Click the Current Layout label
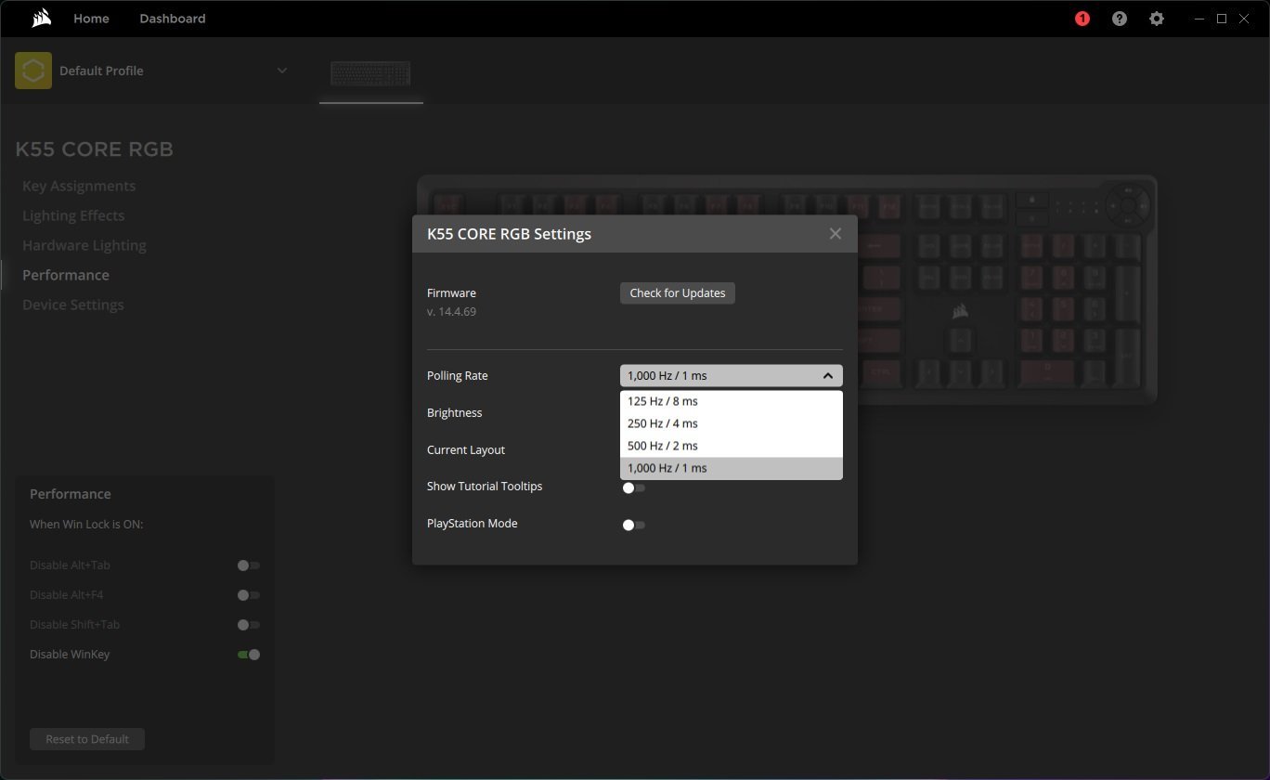This screenshot has width=1270, height=780. coord(466,450)
